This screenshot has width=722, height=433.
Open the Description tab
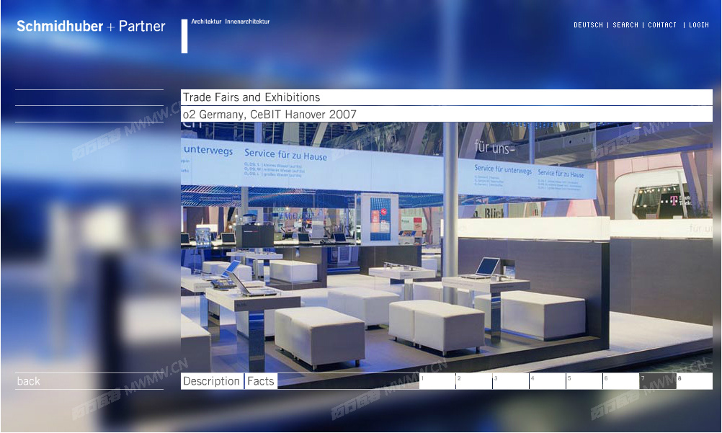pos(212,381)
